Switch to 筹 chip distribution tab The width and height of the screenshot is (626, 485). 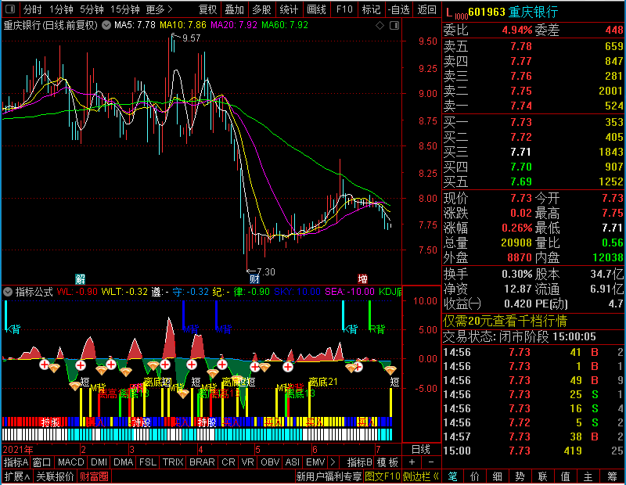pos(612,476)
